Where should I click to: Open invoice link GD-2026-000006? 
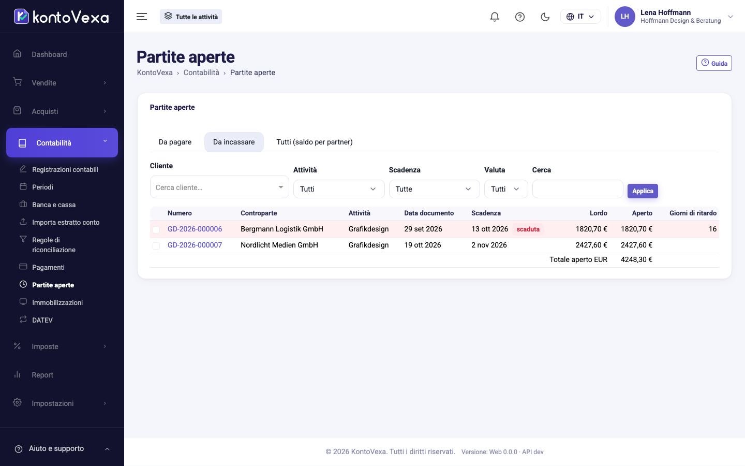click(x=195, y=229)
